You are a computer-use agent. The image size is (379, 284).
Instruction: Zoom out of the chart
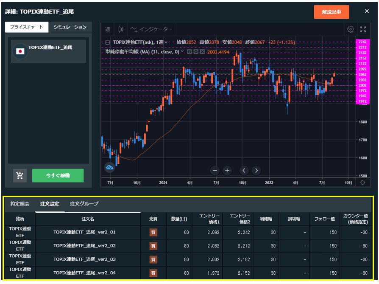[x=215, y=171]
